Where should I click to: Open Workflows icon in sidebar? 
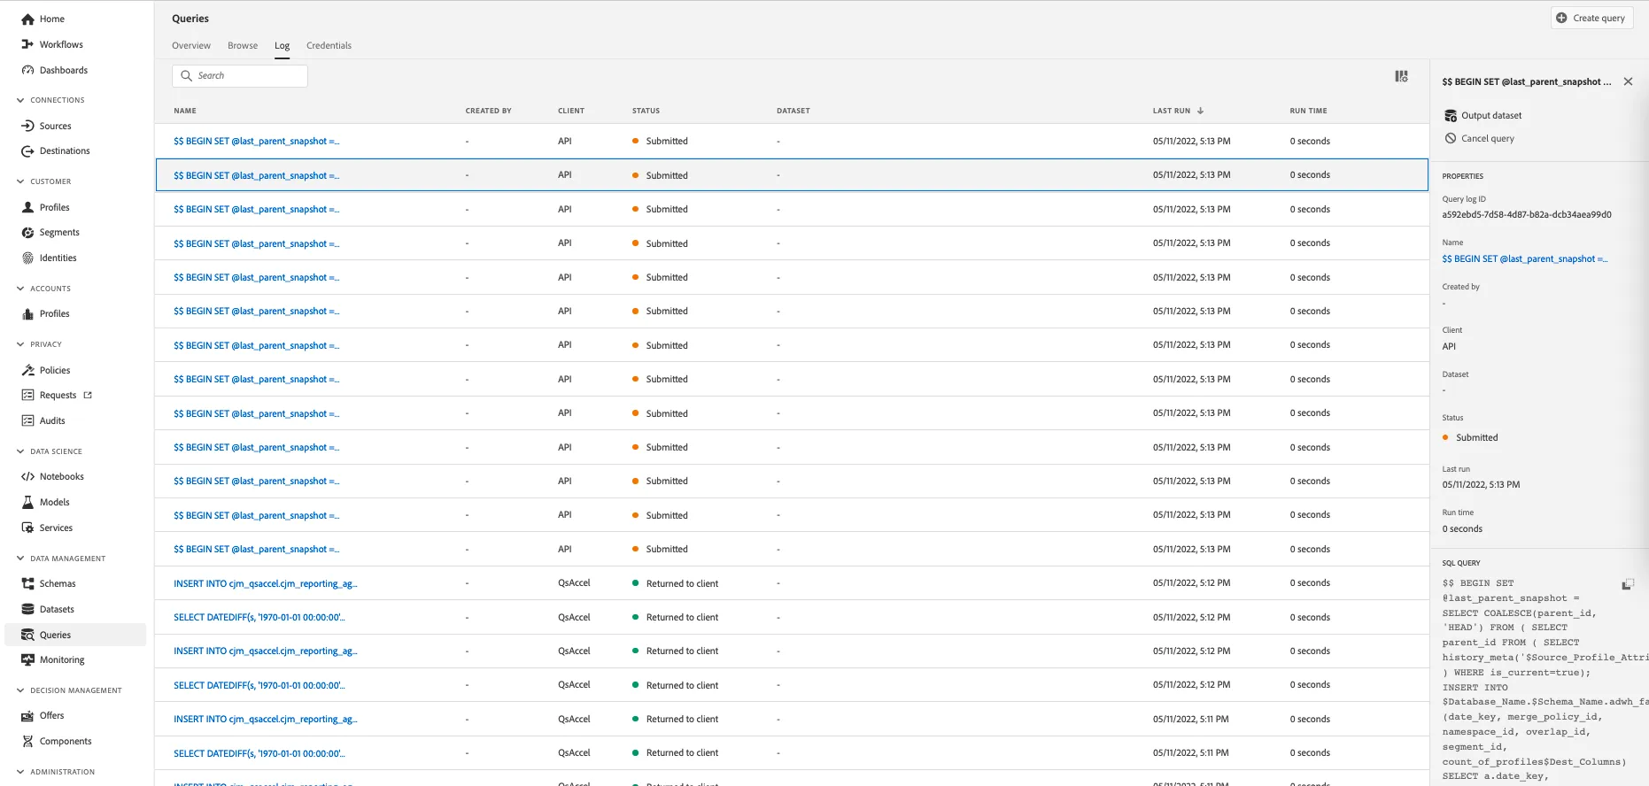[x=27, y=44]
